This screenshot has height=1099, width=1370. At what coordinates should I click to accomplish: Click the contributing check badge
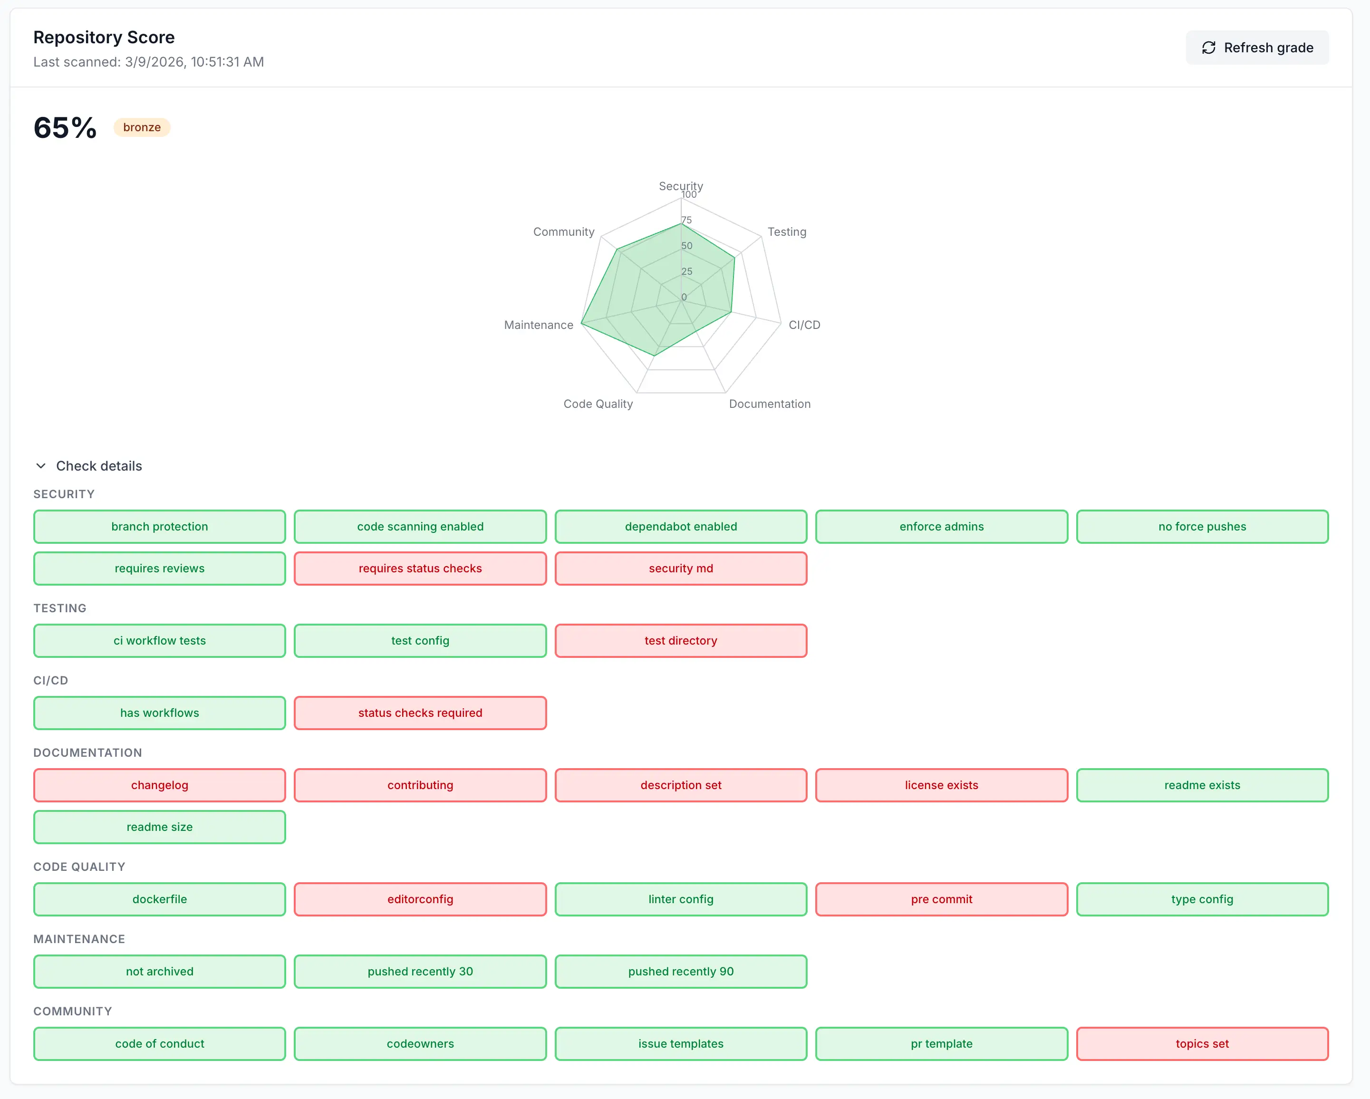tap(420, 786)
